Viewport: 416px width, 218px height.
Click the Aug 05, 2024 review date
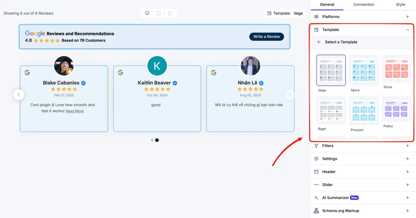pyautogui.click(x=250, y=95)
